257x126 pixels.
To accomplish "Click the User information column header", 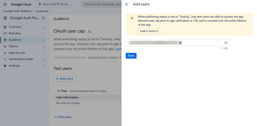I will pyautogui.click(x=67, y=97).
